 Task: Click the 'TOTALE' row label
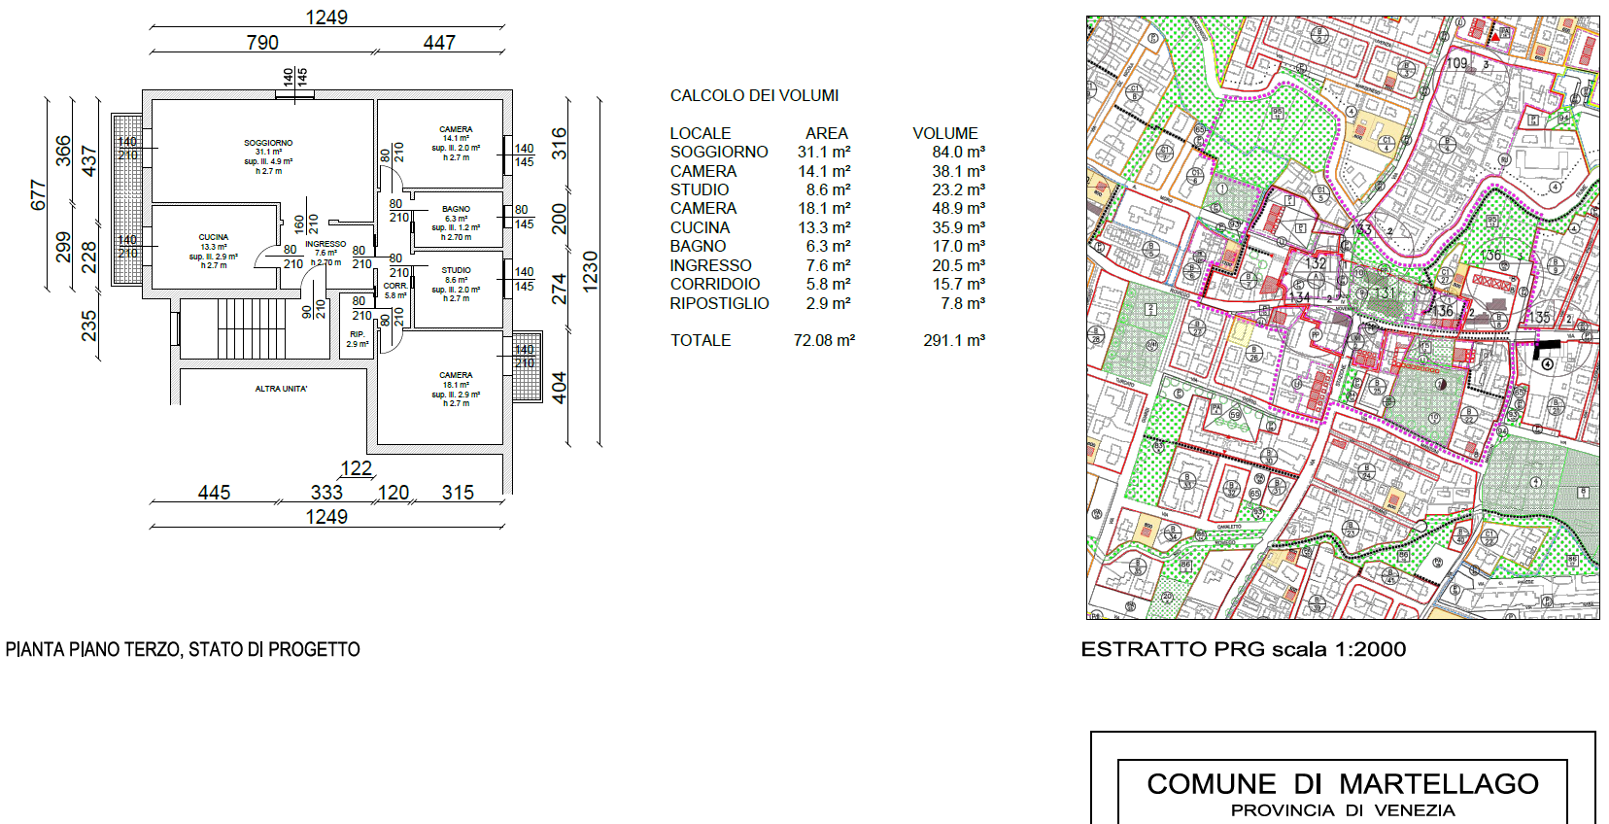[701, 340]
